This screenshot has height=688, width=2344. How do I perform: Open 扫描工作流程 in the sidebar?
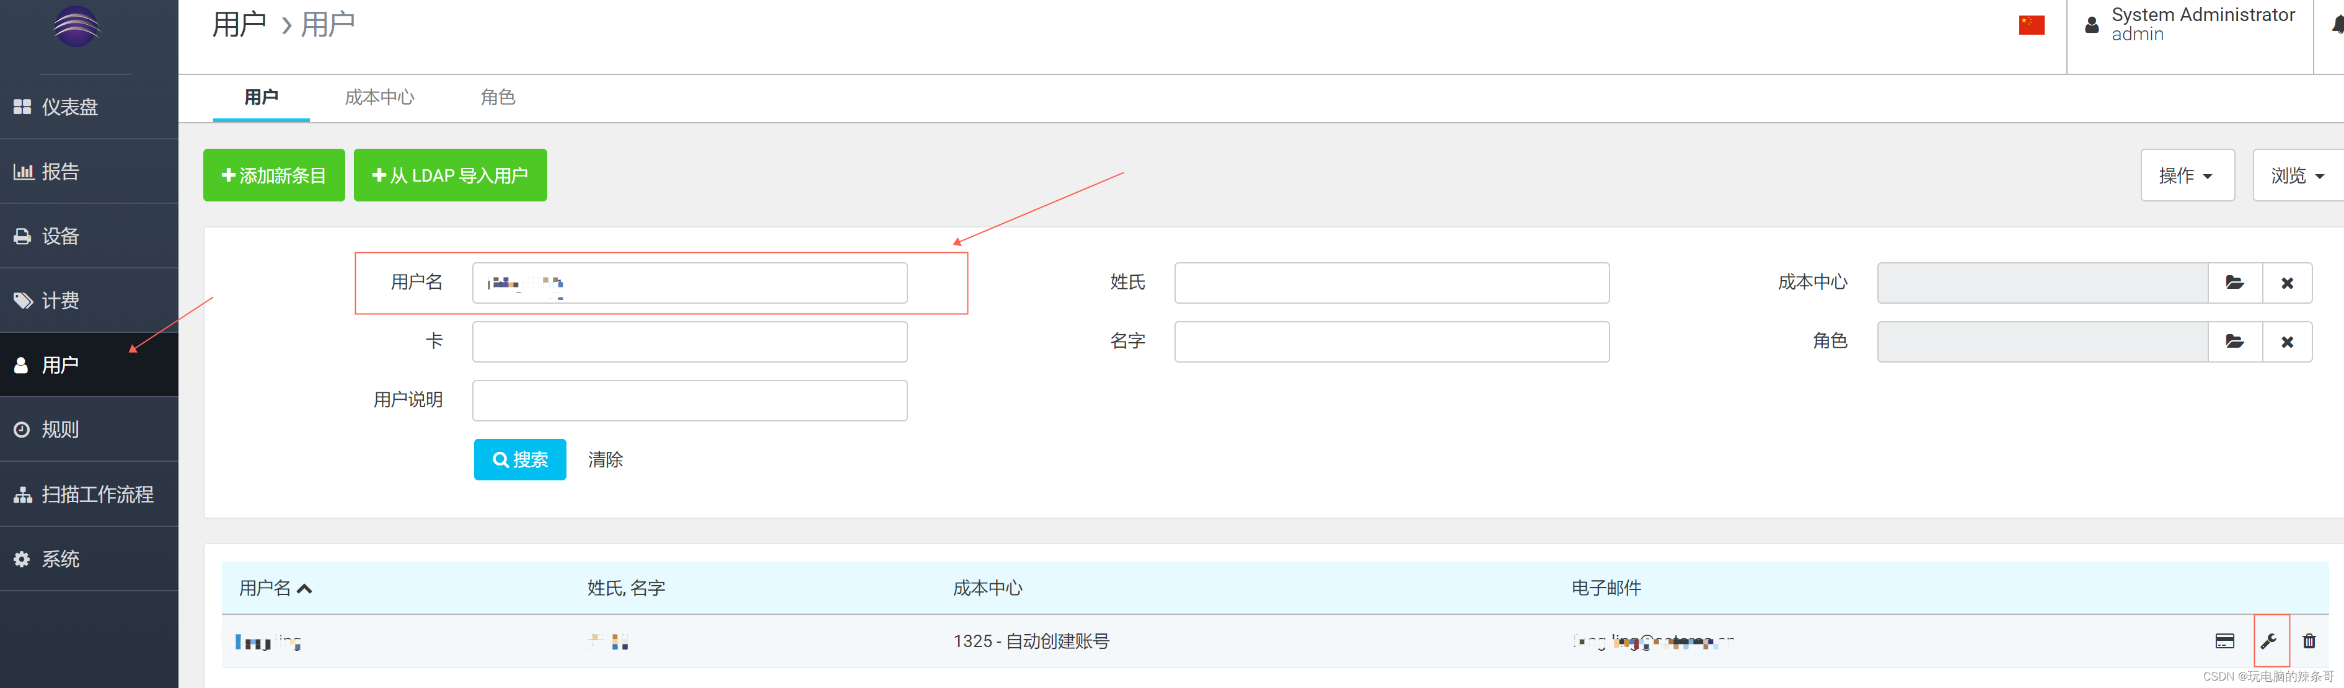(89, 494)
